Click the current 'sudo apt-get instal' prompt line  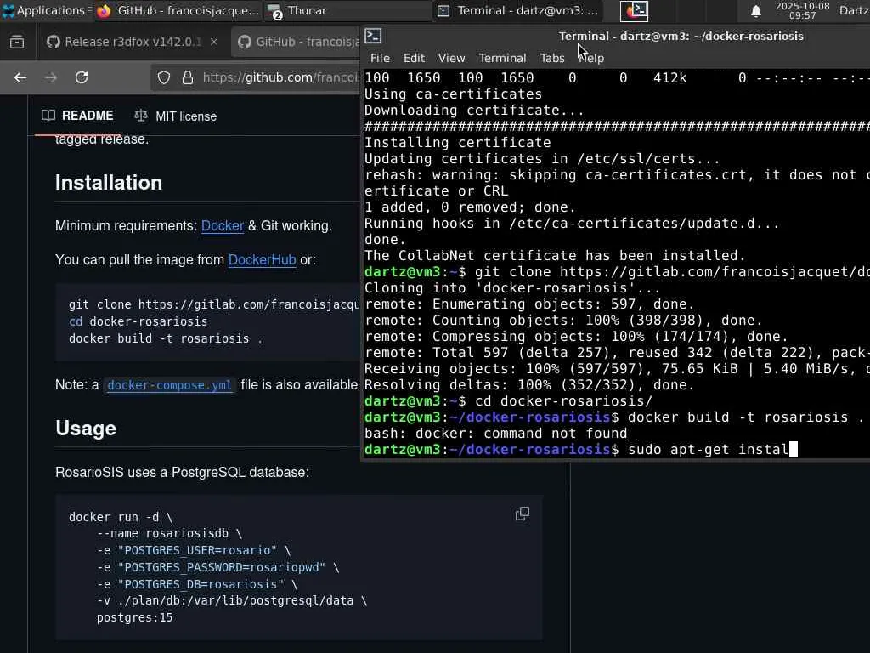click(x=581, y=449)
